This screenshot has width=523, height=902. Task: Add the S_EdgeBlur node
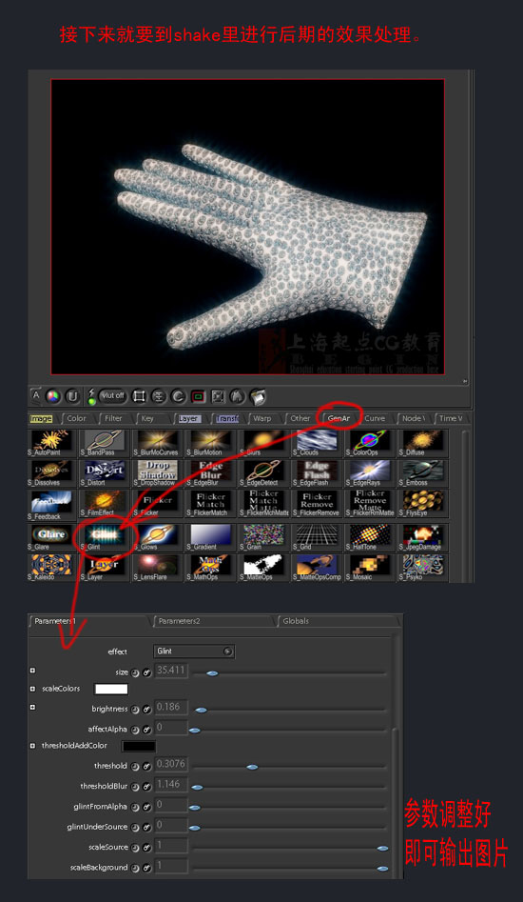[210, 472]
